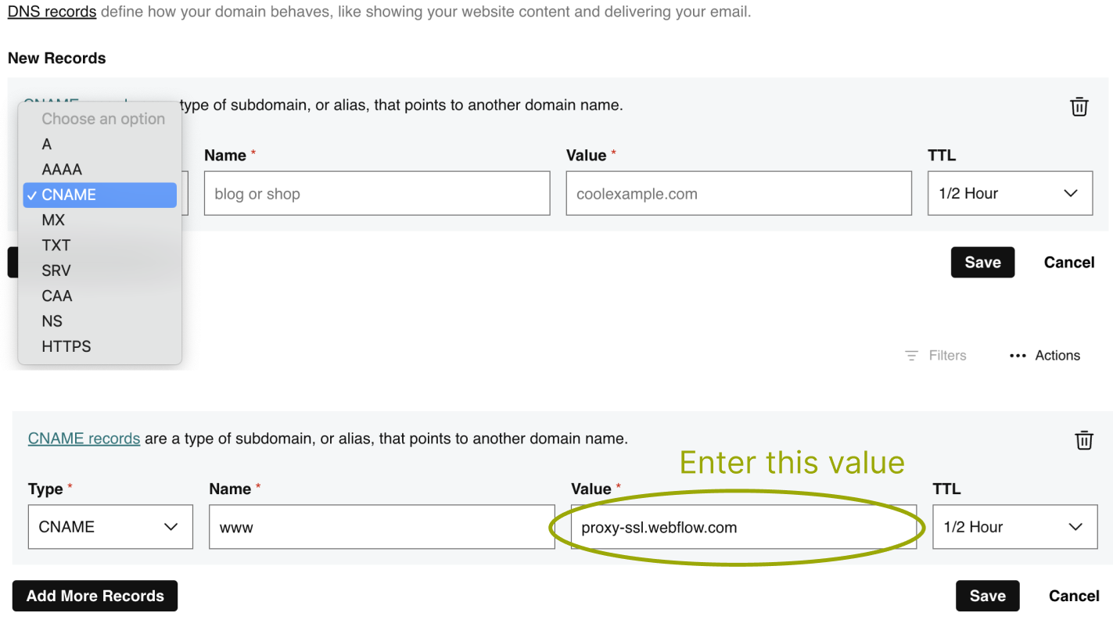Click the Add More Records button
This screenshot has width=1113, height=627.
[x=95, y=596]
